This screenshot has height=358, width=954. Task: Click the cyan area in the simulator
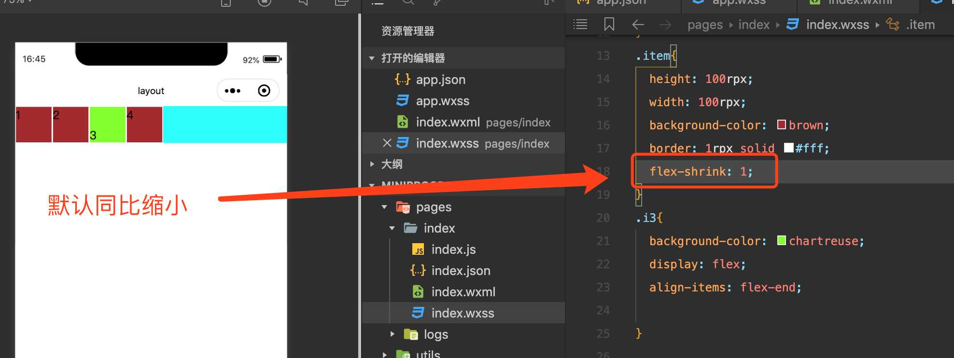(x=225, y=124)
